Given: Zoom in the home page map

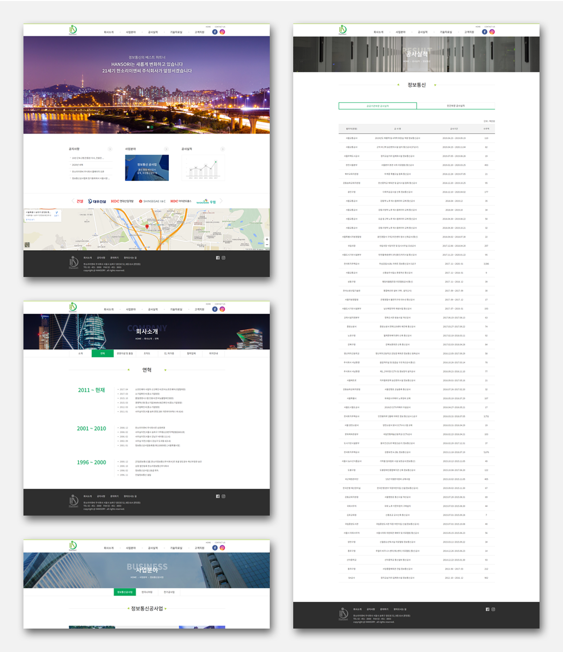Looking at the screenshot, I should [x=267, y=240].
